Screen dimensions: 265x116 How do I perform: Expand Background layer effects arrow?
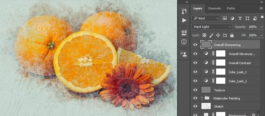coord(258,115)
